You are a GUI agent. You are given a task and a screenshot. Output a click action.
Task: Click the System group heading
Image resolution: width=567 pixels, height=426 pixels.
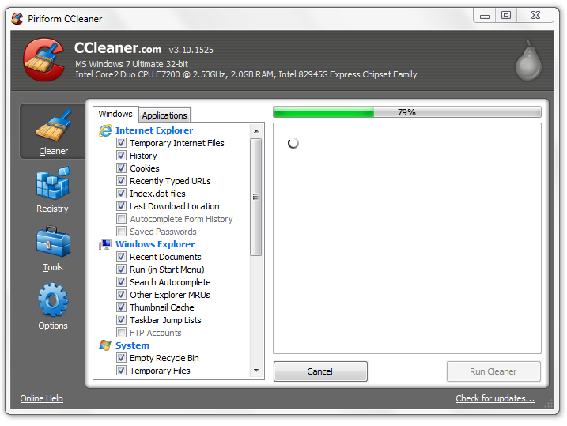pyautogui.click(x=132, y=345)
